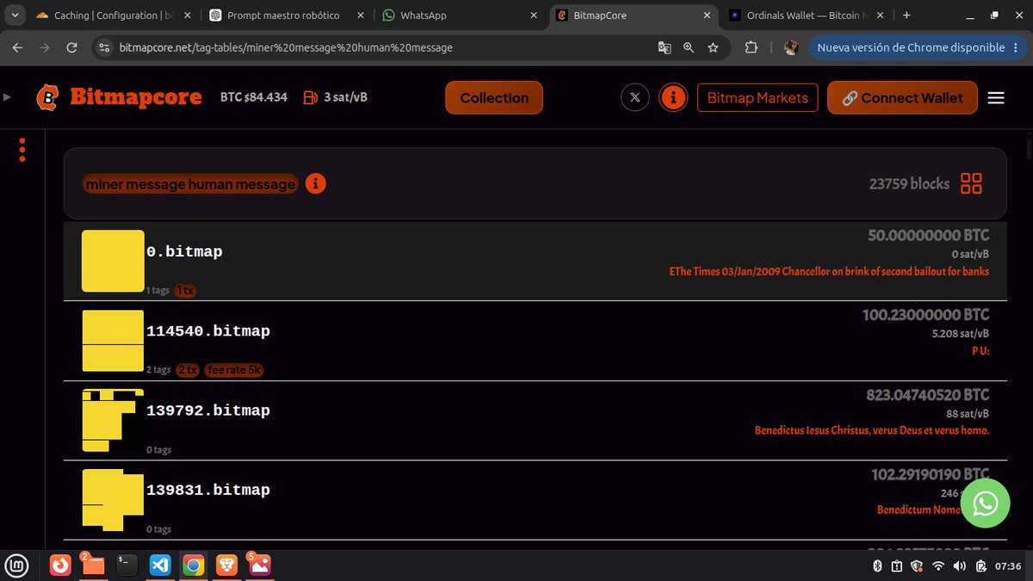
Task: Click the 0.bitmap yellow thumbnail
Action: click(x=113, y=260)
